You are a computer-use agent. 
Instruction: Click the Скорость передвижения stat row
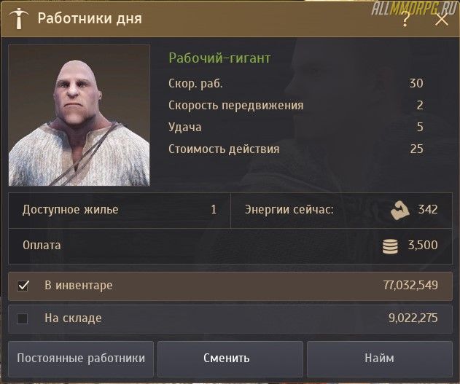[296, 105]
